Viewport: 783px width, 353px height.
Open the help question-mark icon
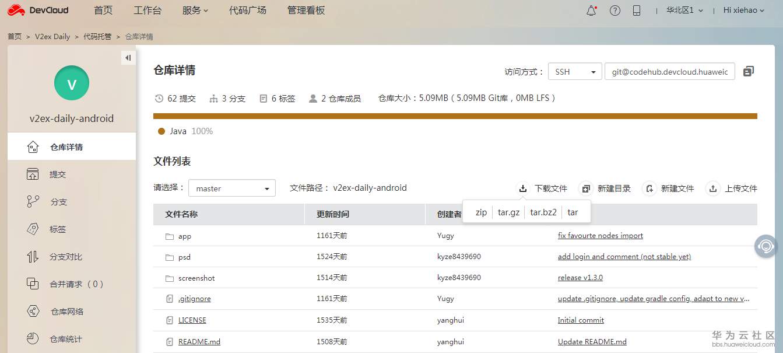(615, 10)
